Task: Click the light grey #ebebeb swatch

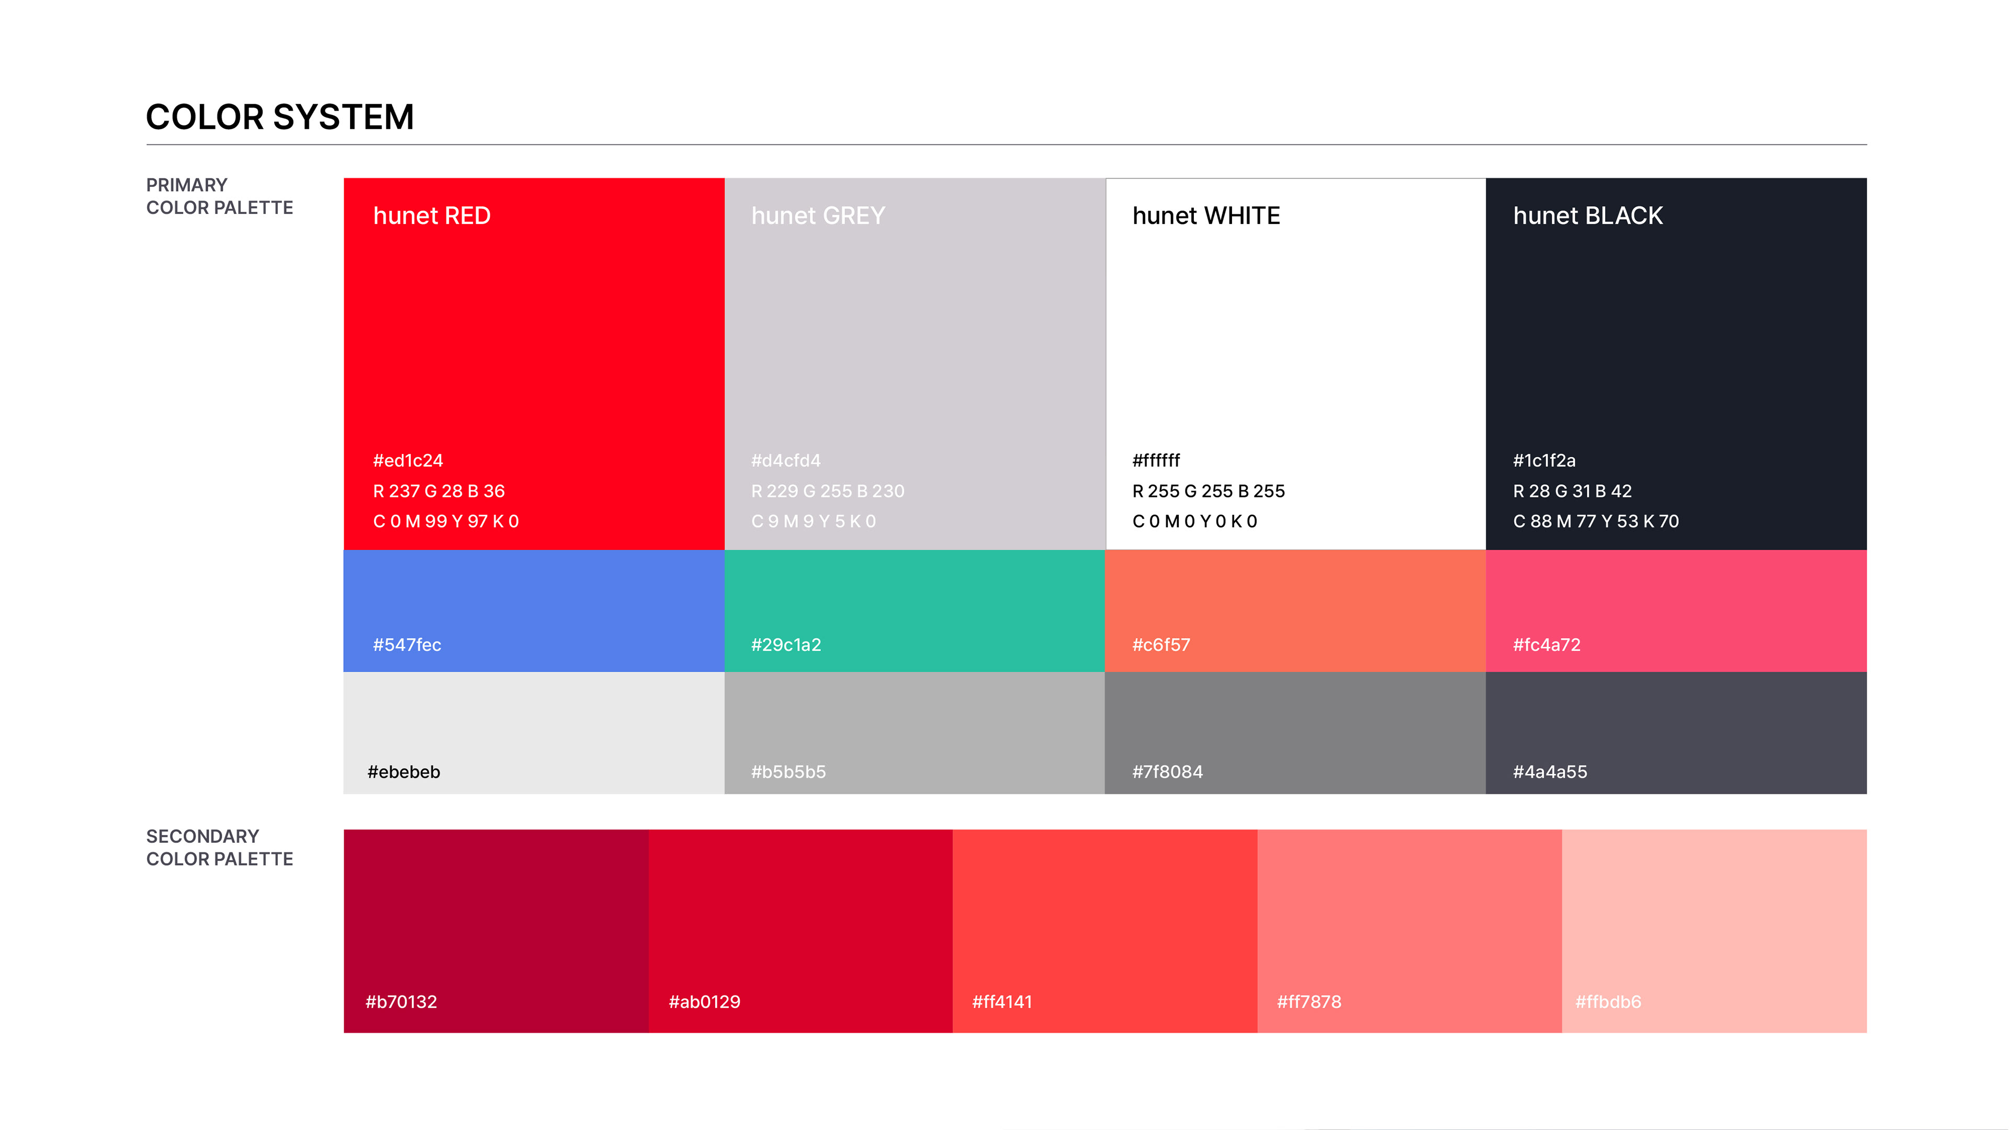Action: point(534,733)
